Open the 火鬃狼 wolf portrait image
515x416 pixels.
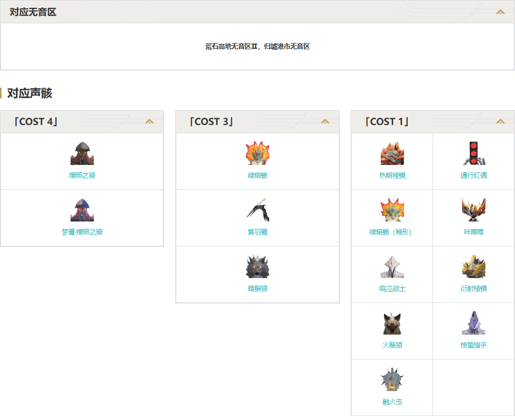point(392,323)
